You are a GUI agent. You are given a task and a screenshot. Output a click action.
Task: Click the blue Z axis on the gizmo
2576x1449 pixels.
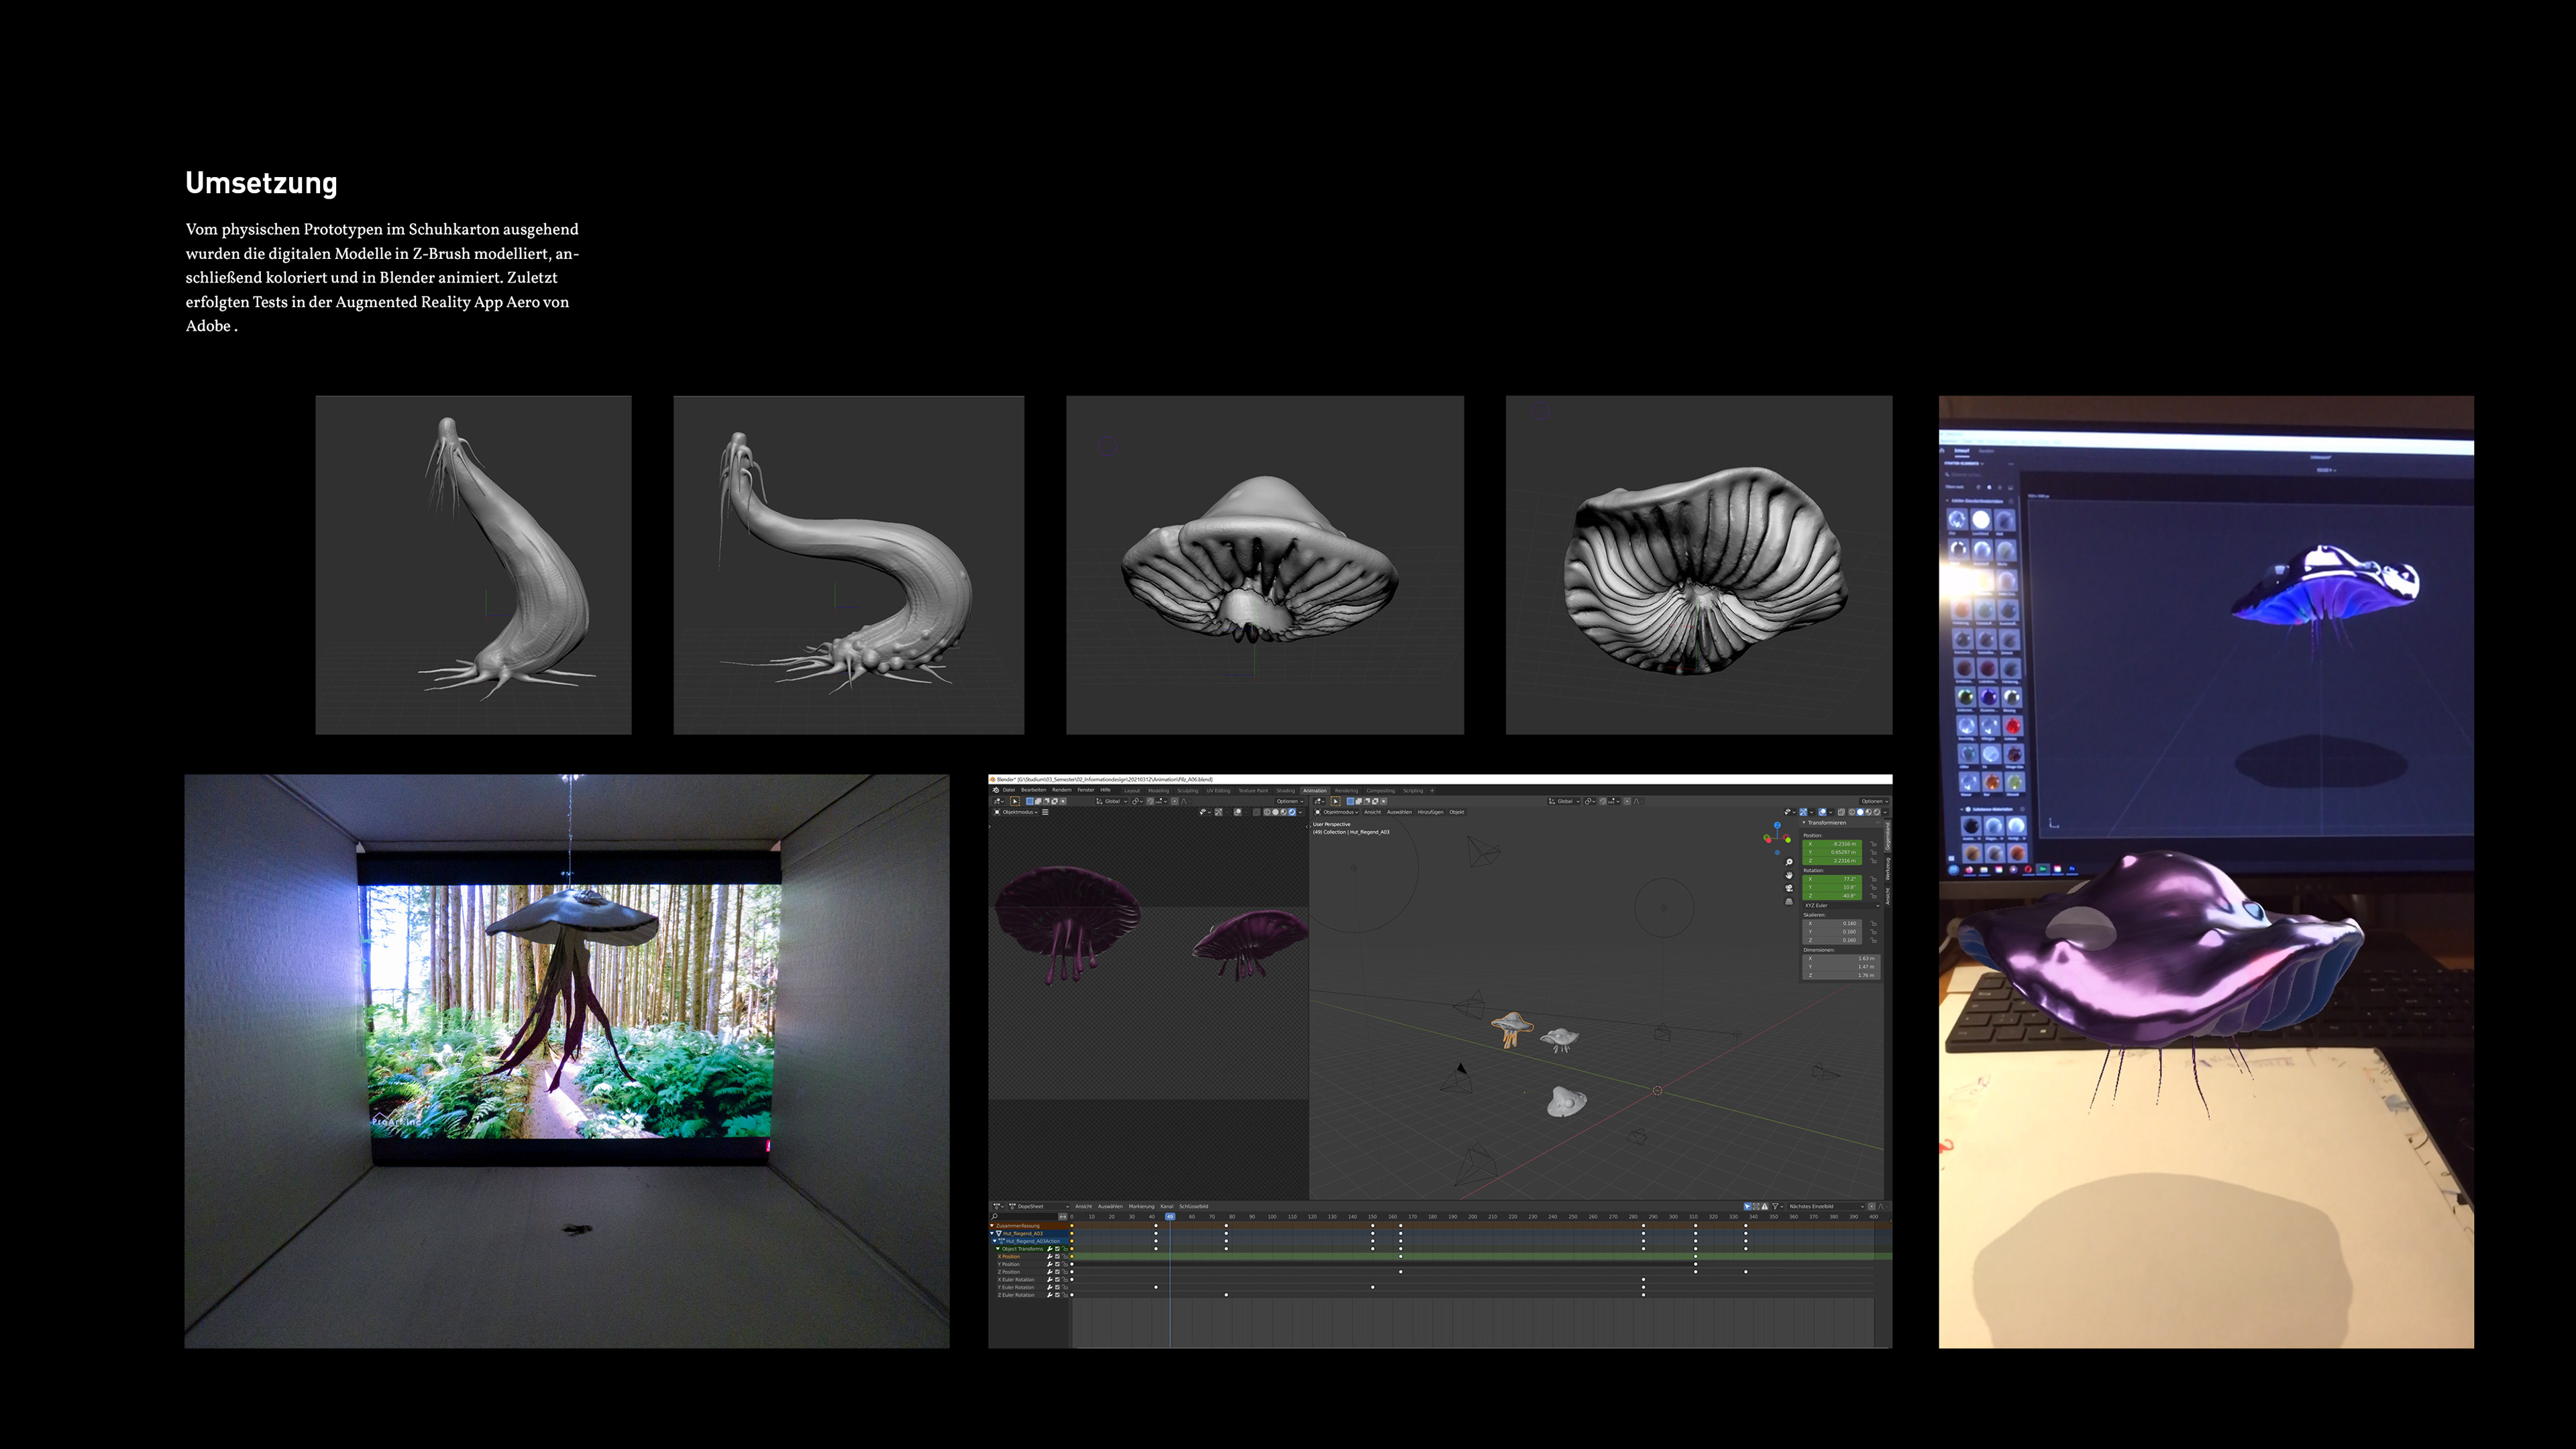coord(1778,825)
